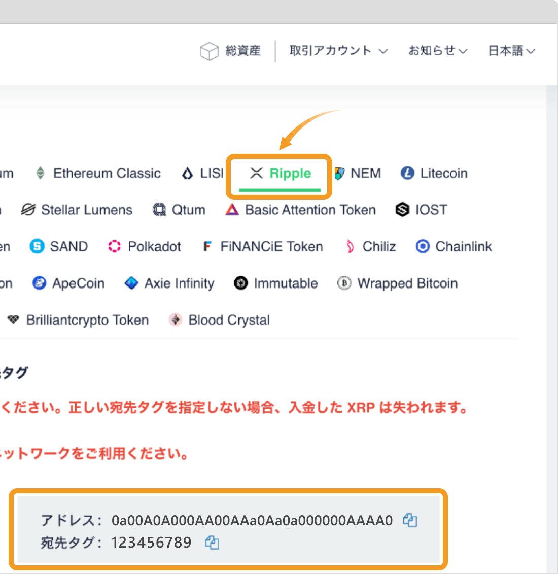Image resolution: width=558 pixels, height=574 pixels.
Task: Select the SAND currency tab
Action: point(59,246)
